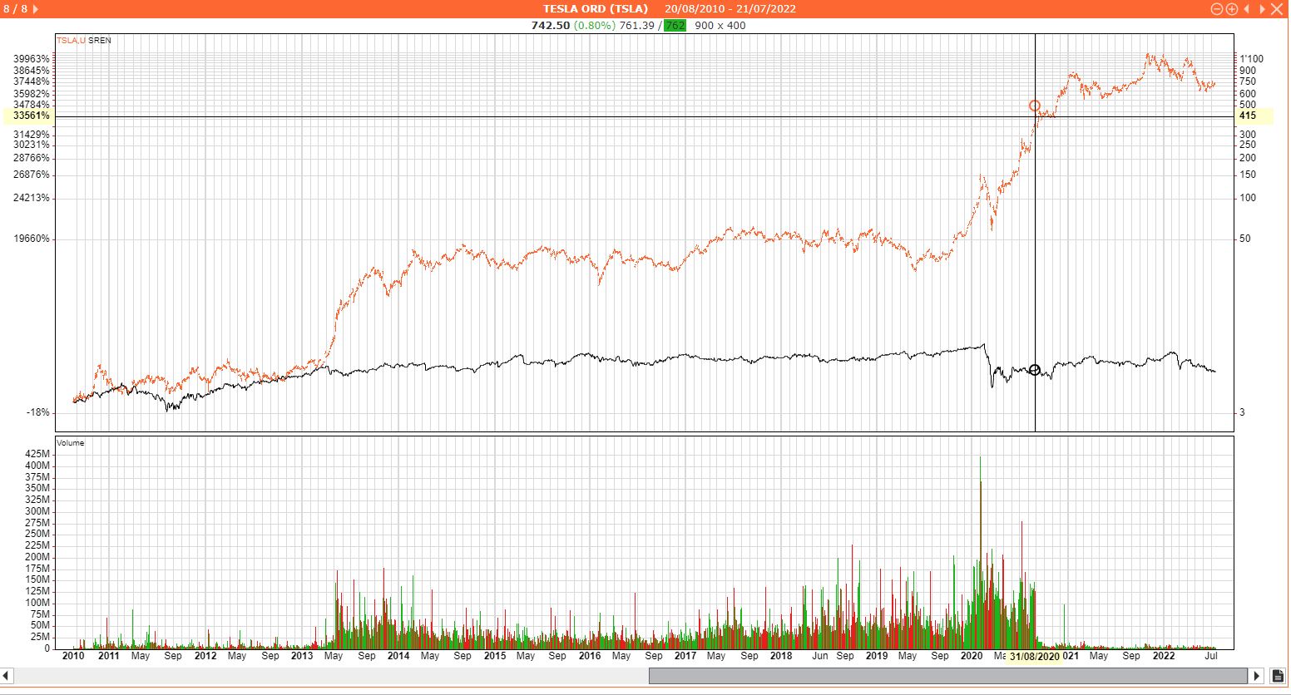Screen dimensions: 1291x695
Task: Click the date range 20/08/2010 - 21/07/2022
Action: 730,9
